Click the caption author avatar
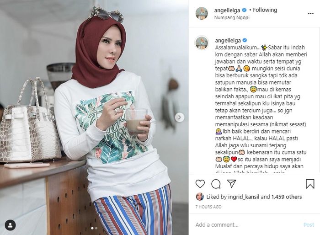The width and height of the screenshot is (320, 235). pyautogui.click(x=202, y=43)
